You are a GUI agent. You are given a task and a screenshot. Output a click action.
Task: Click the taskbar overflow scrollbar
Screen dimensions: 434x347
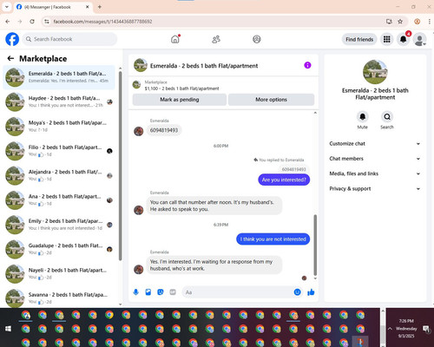(383, 334)
